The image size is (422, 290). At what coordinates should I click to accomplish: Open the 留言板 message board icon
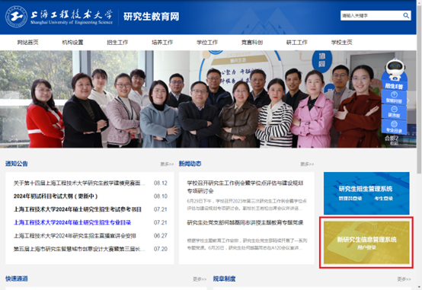click(x=394, y=112)
